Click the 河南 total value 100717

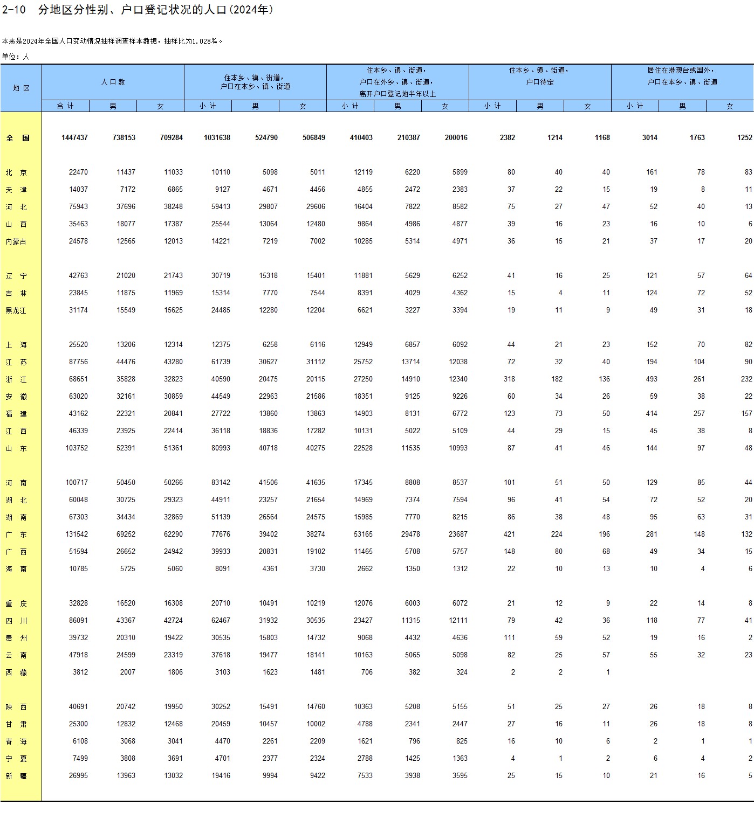77,483
